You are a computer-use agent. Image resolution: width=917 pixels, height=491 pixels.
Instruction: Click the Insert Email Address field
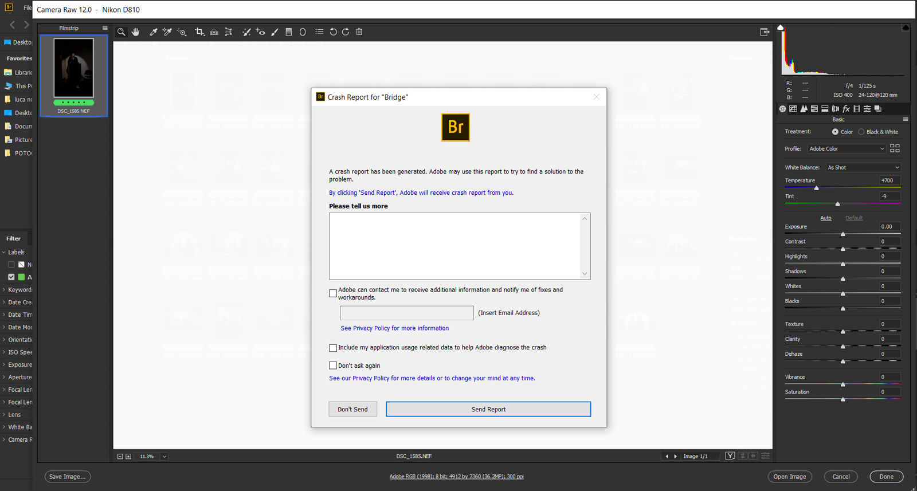(x=407, y=313)
